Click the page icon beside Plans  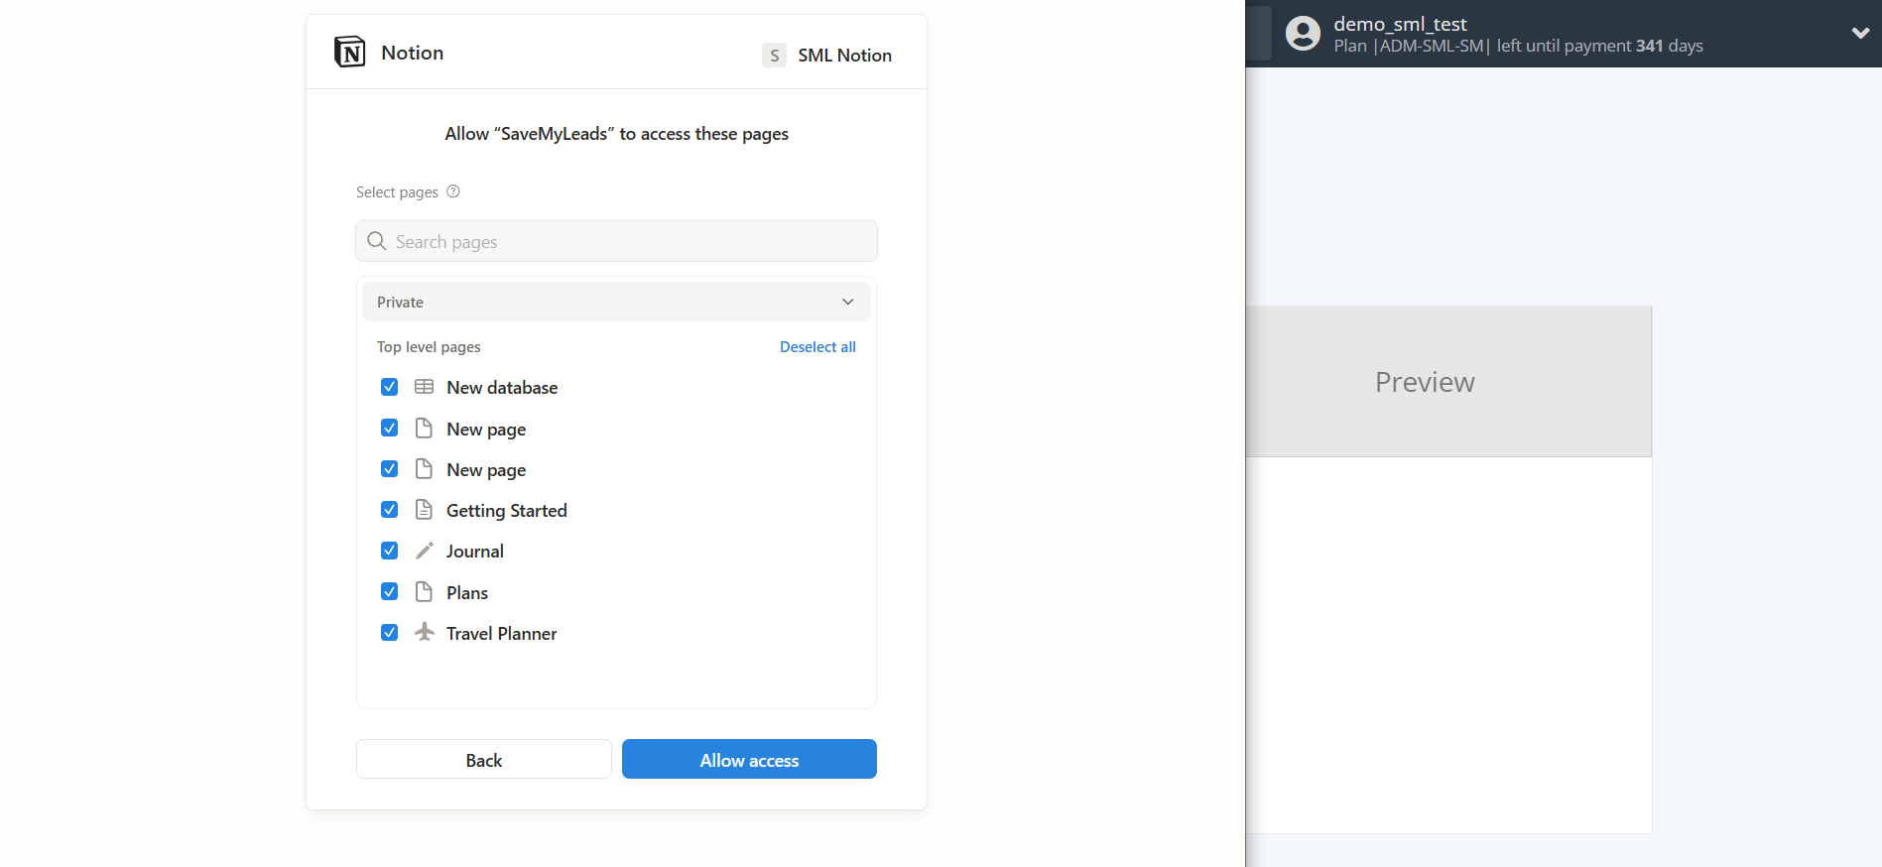pos(424,592)
